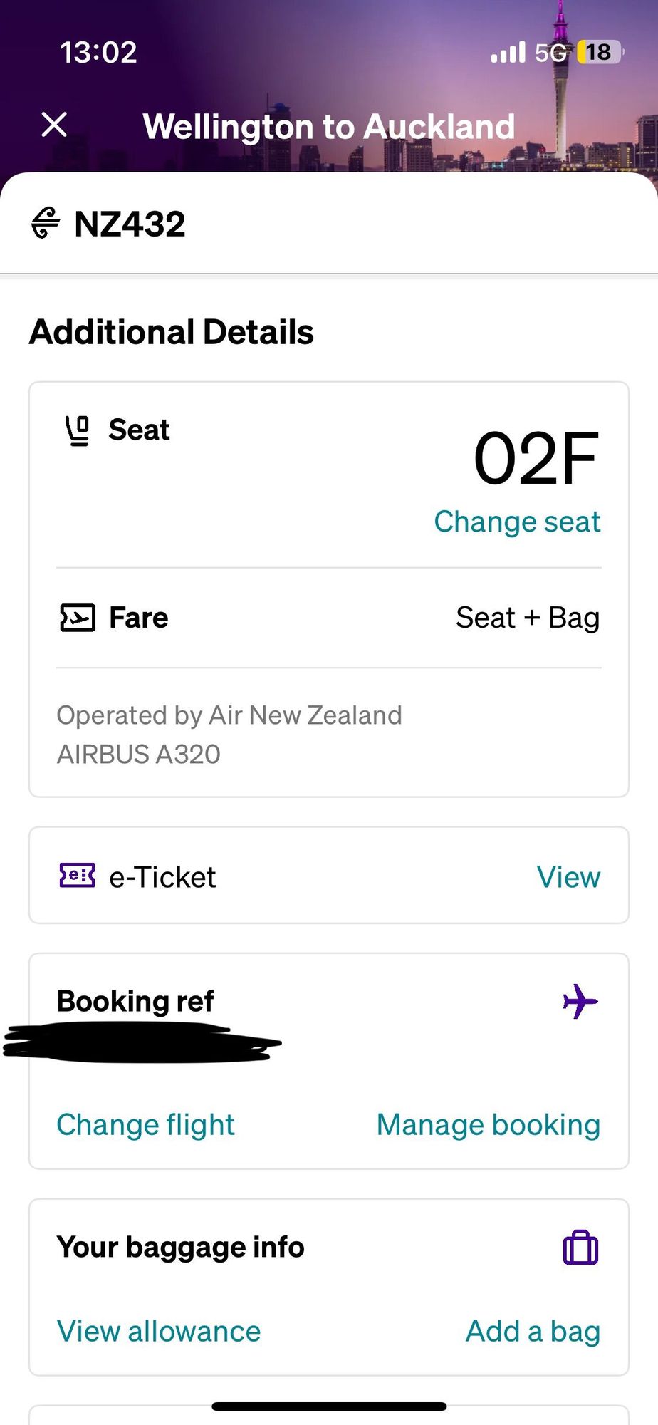The image size is (658, 1425).
Task: Tap the fare ticket icon beside Fare
Action: (77, 618)
